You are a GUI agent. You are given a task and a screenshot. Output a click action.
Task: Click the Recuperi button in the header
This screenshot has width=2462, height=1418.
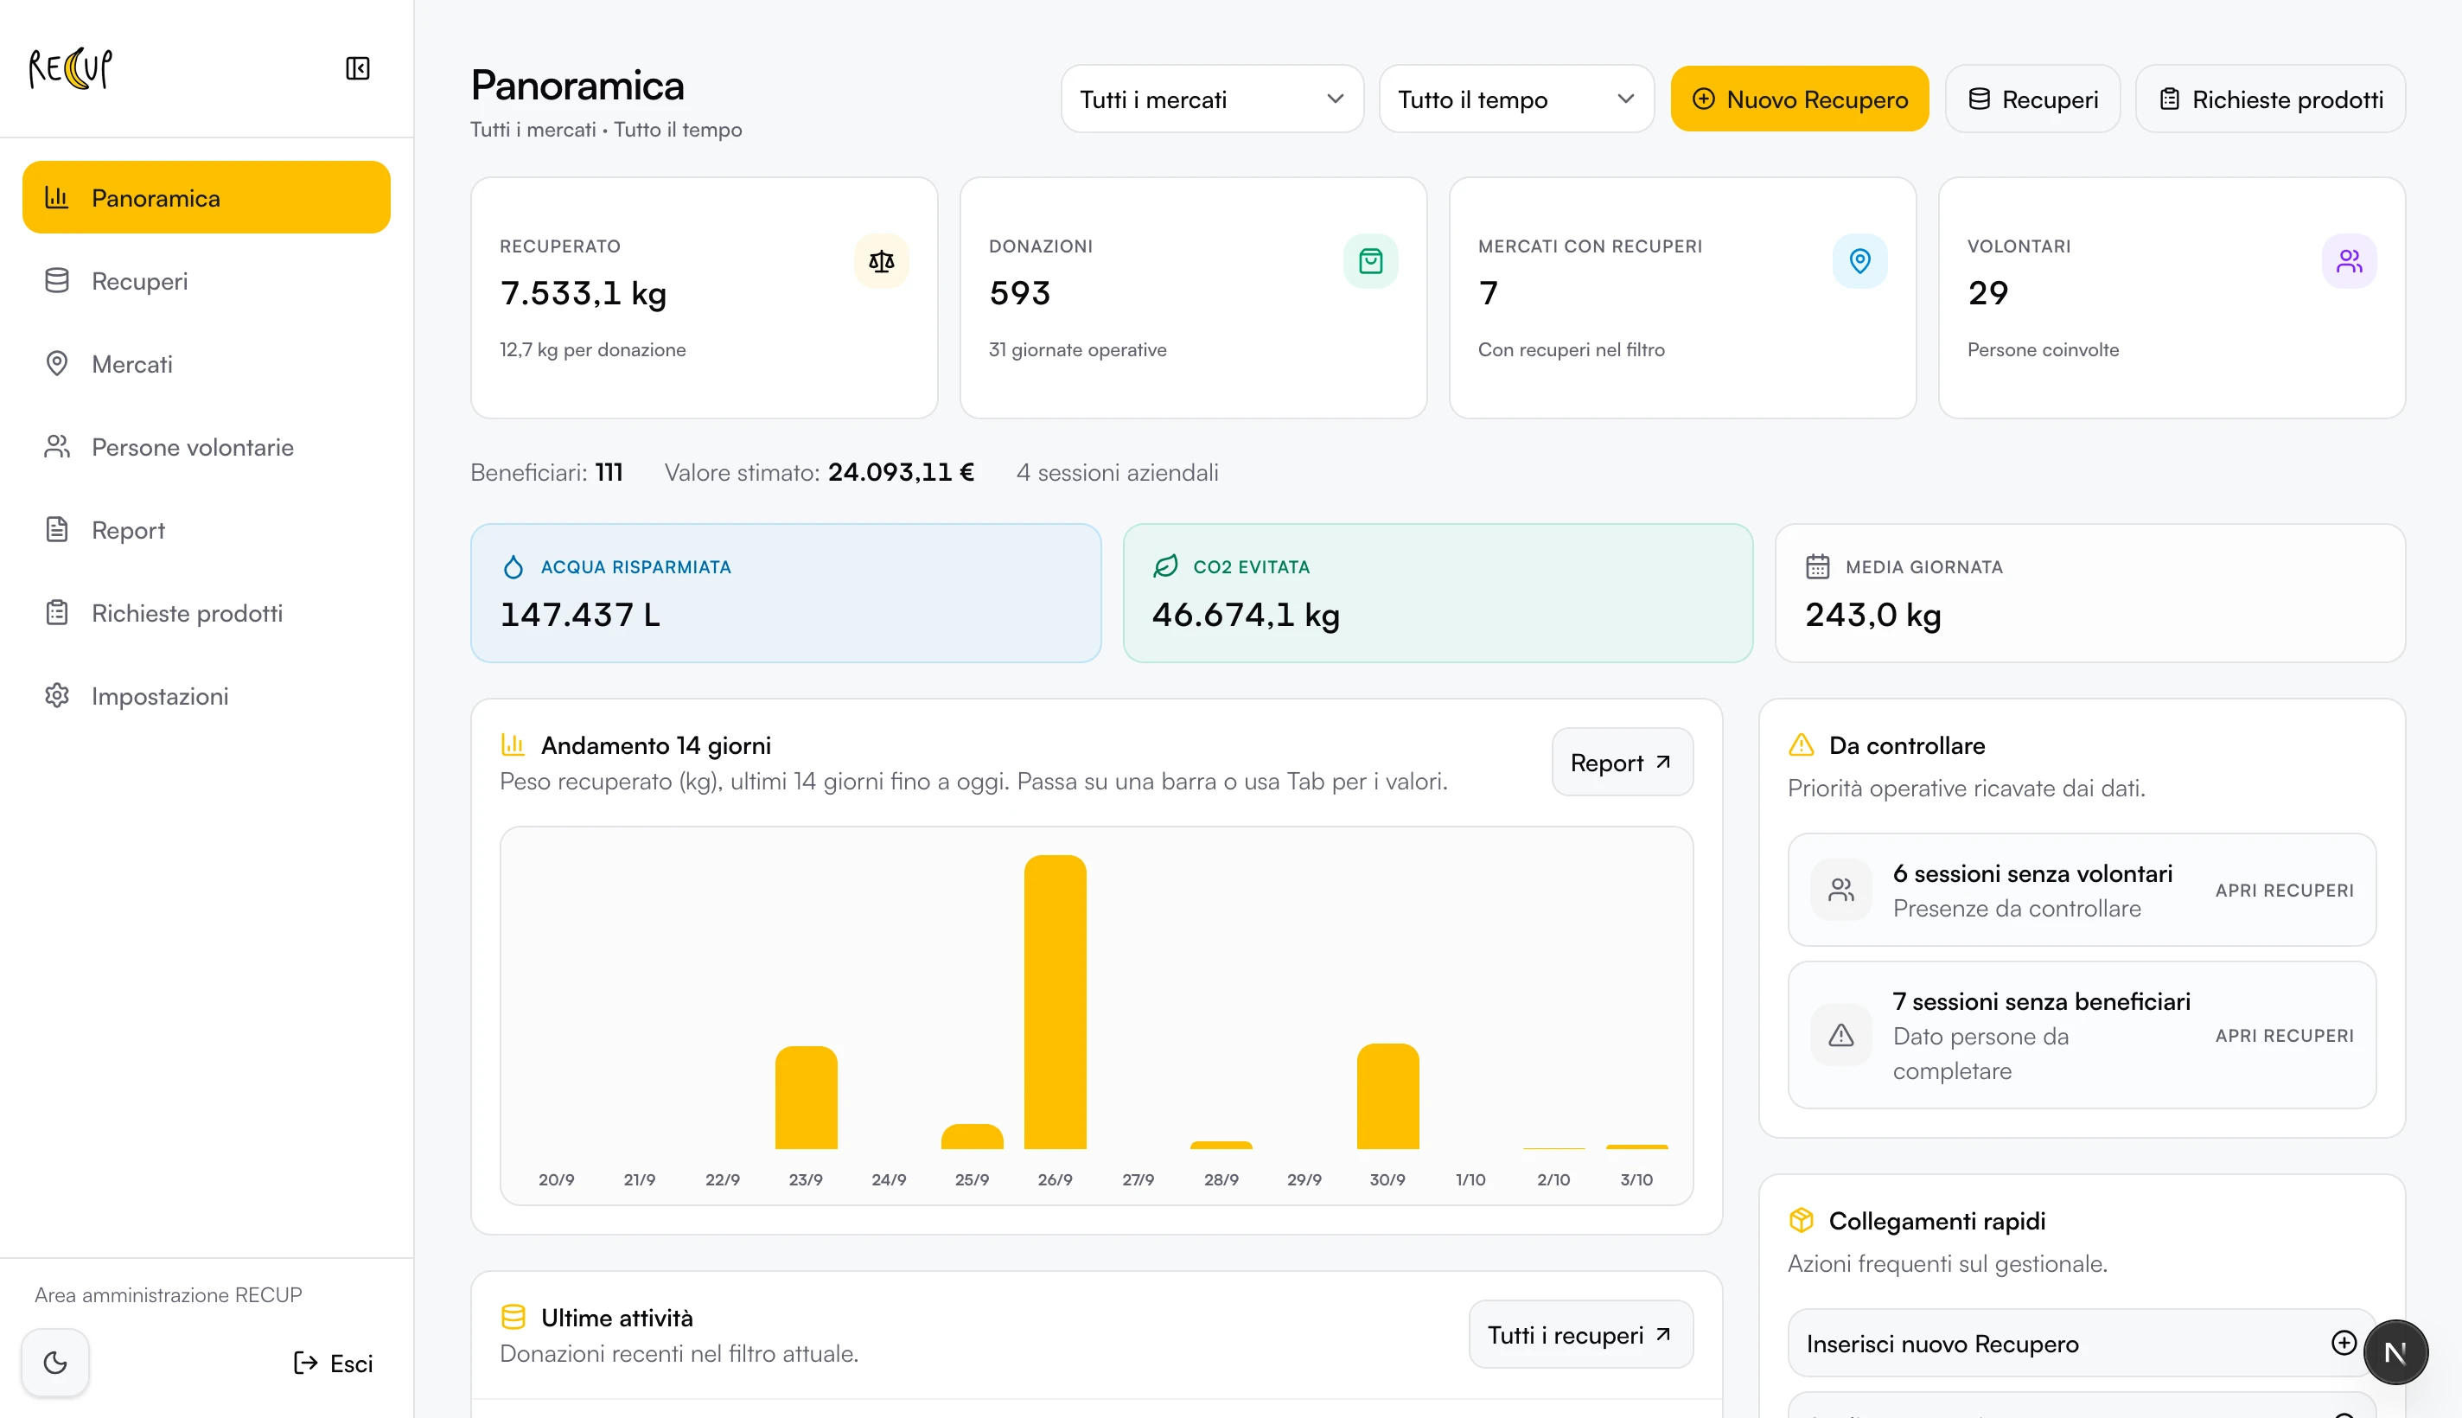(x=2032, y=99)
